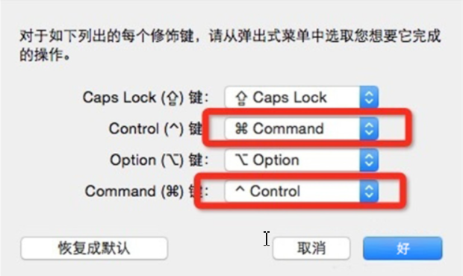Click the ^ symbol in the Control popup

[240, 189]
